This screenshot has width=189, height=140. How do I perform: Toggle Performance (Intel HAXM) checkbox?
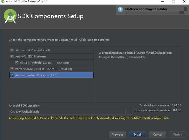coord(12,69)
